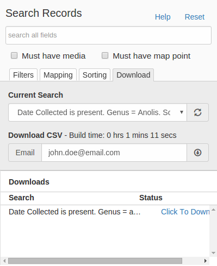
Task: Click the Email address input field
Action: [114, 153]
